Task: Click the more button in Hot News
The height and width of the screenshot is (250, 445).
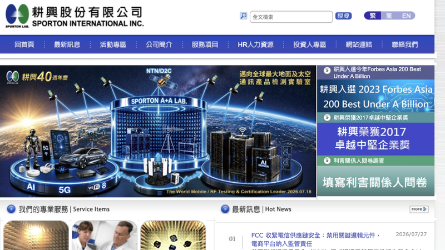Action: [x=419, y=209]
